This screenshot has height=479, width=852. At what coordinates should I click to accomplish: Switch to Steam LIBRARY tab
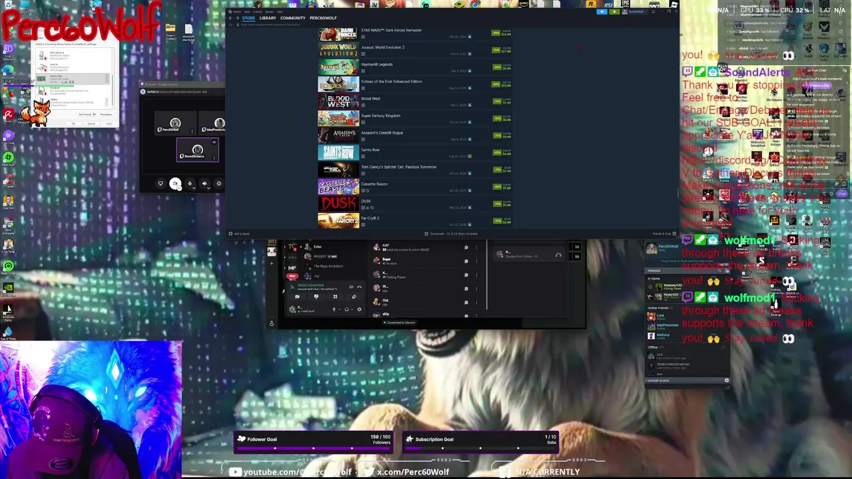click(268, 18)
